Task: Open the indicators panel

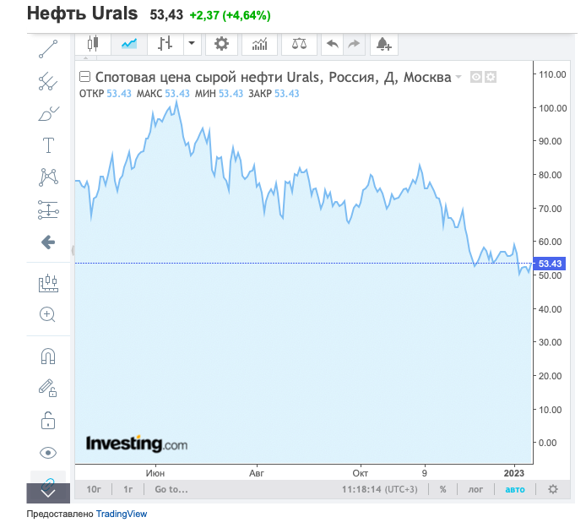Action: 261,43
